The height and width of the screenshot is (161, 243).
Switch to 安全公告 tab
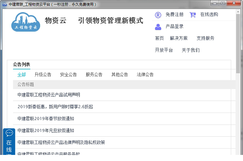pos(68,75)
